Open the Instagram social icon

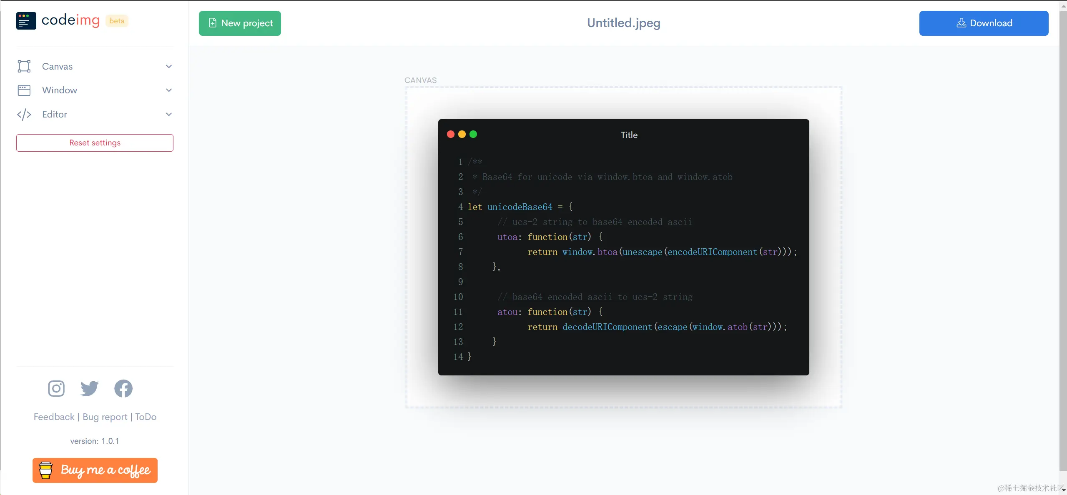click(56, 388)
